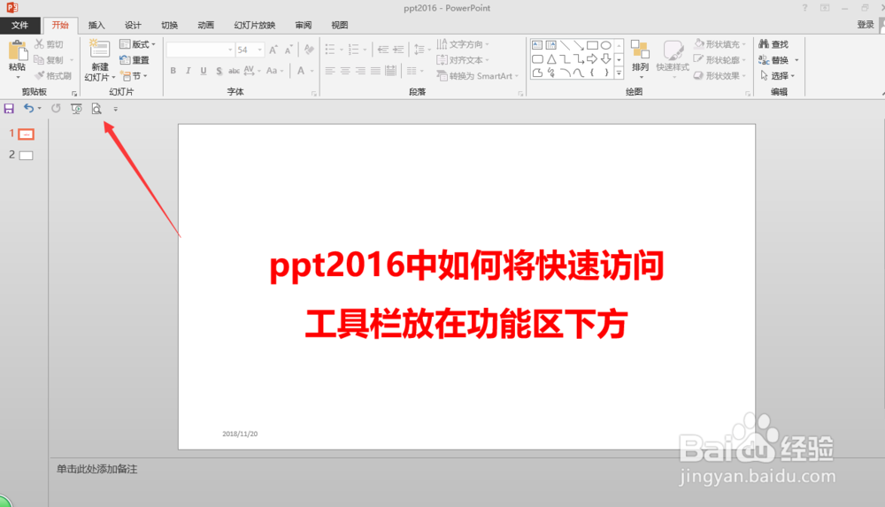Click Shape Outline (形状轮廓) button

720,60
